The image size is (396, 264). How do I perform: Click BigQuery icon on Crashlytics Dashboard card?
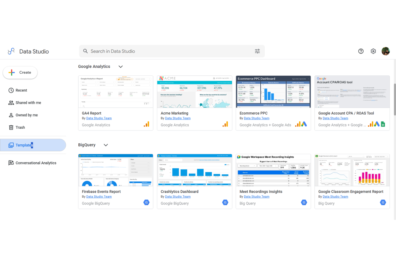coord(225,202)
